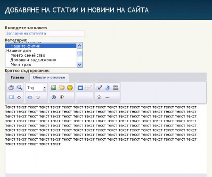The image size is (212, 177).
Task: Select category Домашни задължения
Action: (x=41, y=60)
